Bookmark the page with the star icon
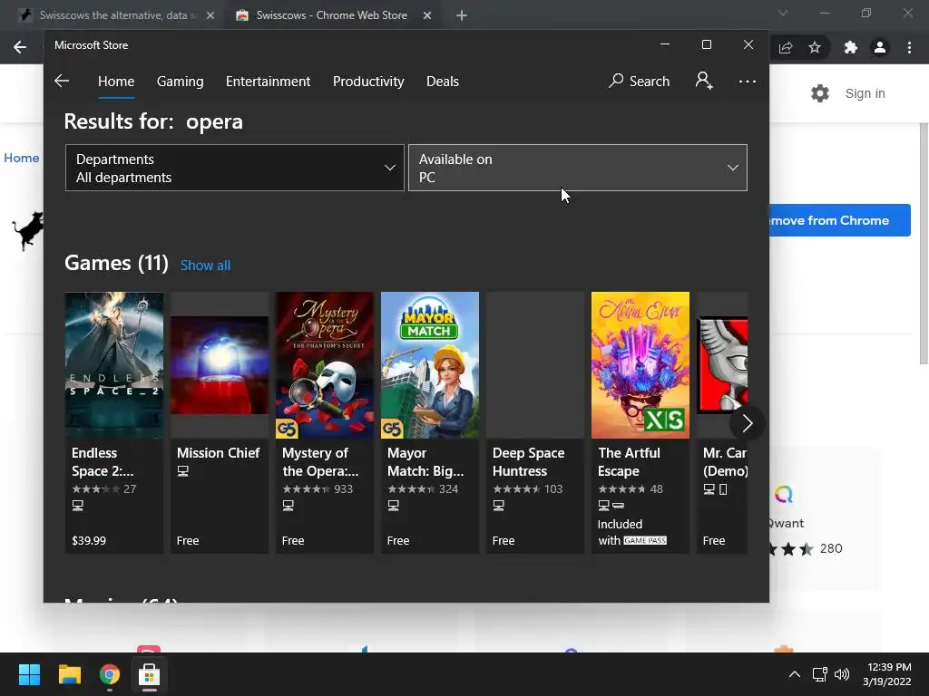Image resolution: width=929 pixels, height=696 pixels. click(x=815, y=47)
